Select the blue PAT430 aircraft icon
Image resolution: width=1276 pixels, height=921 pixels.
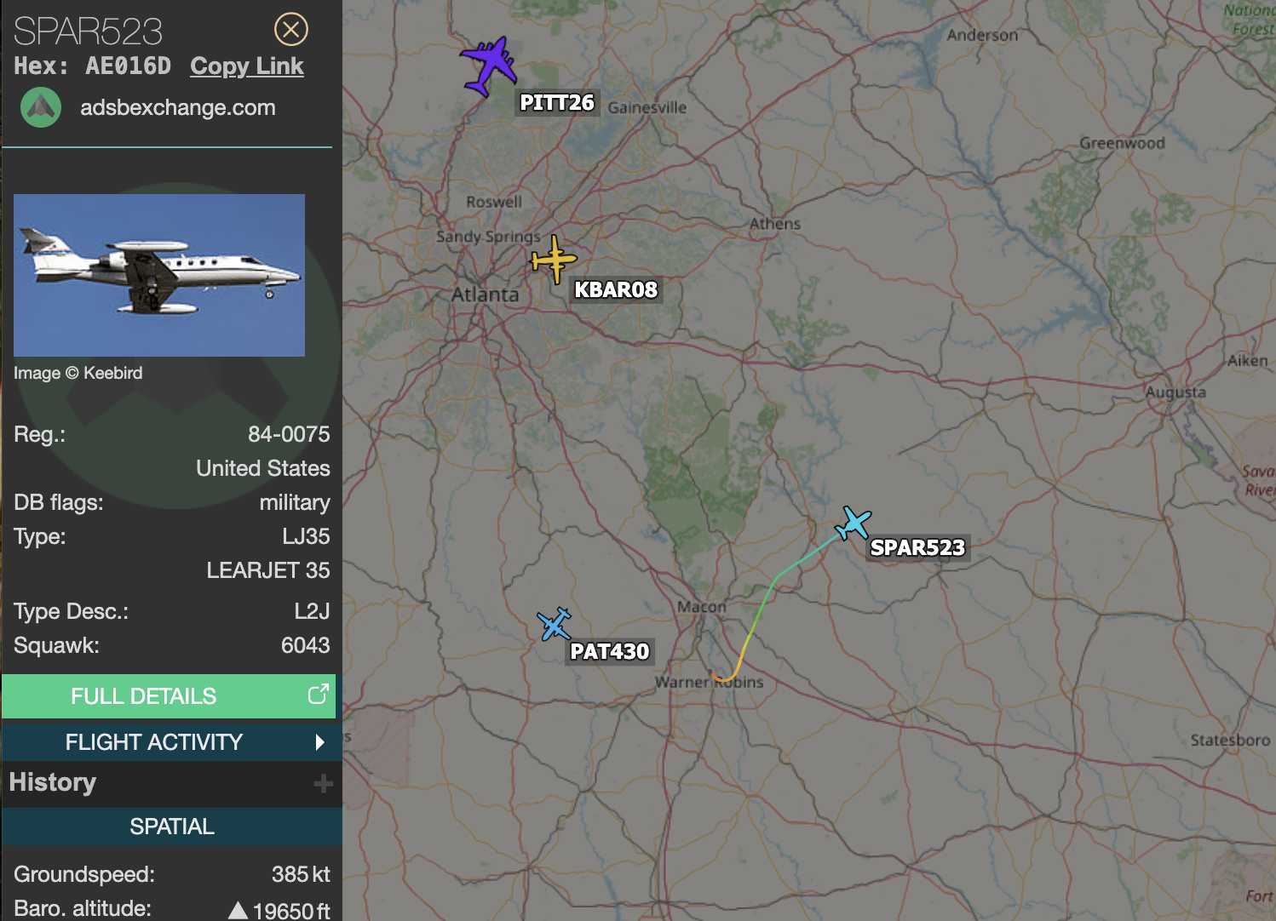[555, 624]
